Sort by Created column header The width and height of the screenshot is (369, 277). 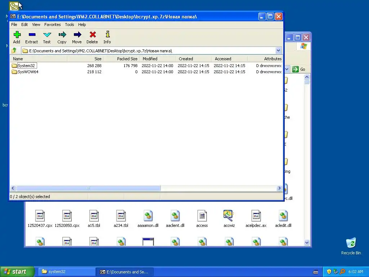click(193, 59)
